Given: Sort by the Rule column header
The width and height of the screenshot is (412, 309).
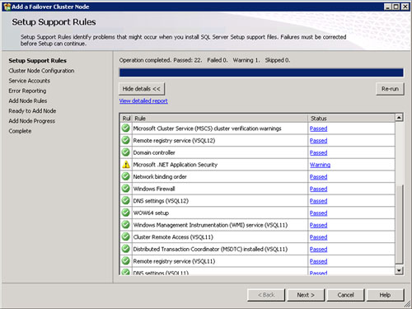Looking at the screenshot, I should coord(220,119).
